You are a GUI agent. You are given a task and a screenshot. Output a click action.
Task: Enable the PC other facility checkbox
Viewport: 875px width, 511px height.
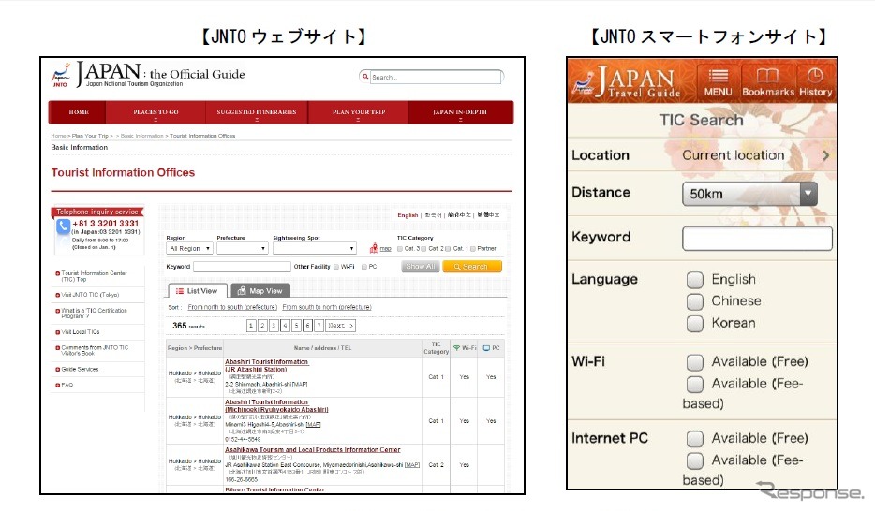click(x=364, y=267)
